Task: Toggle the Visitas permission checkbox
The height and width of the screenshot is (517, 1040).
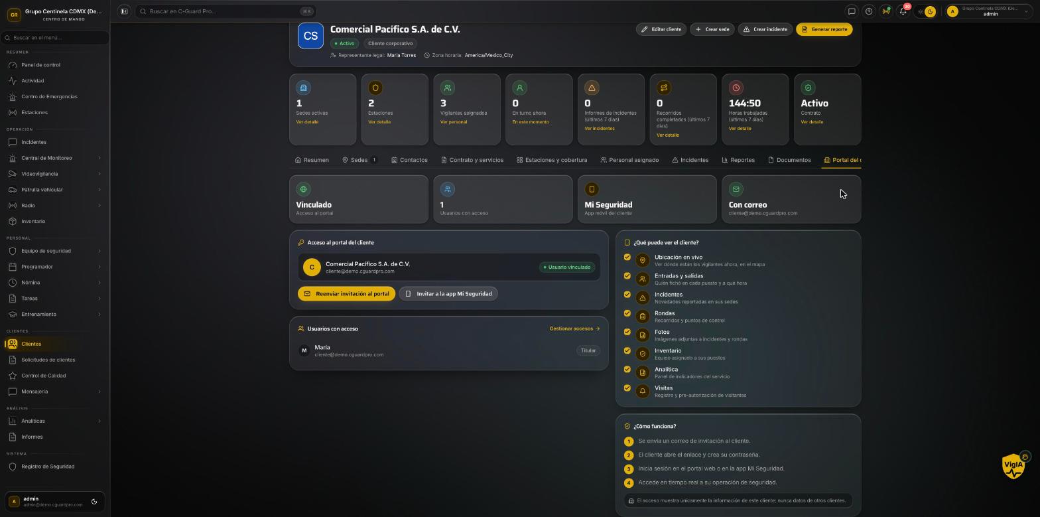Action: pyautogui.click(x=627, y=388)
